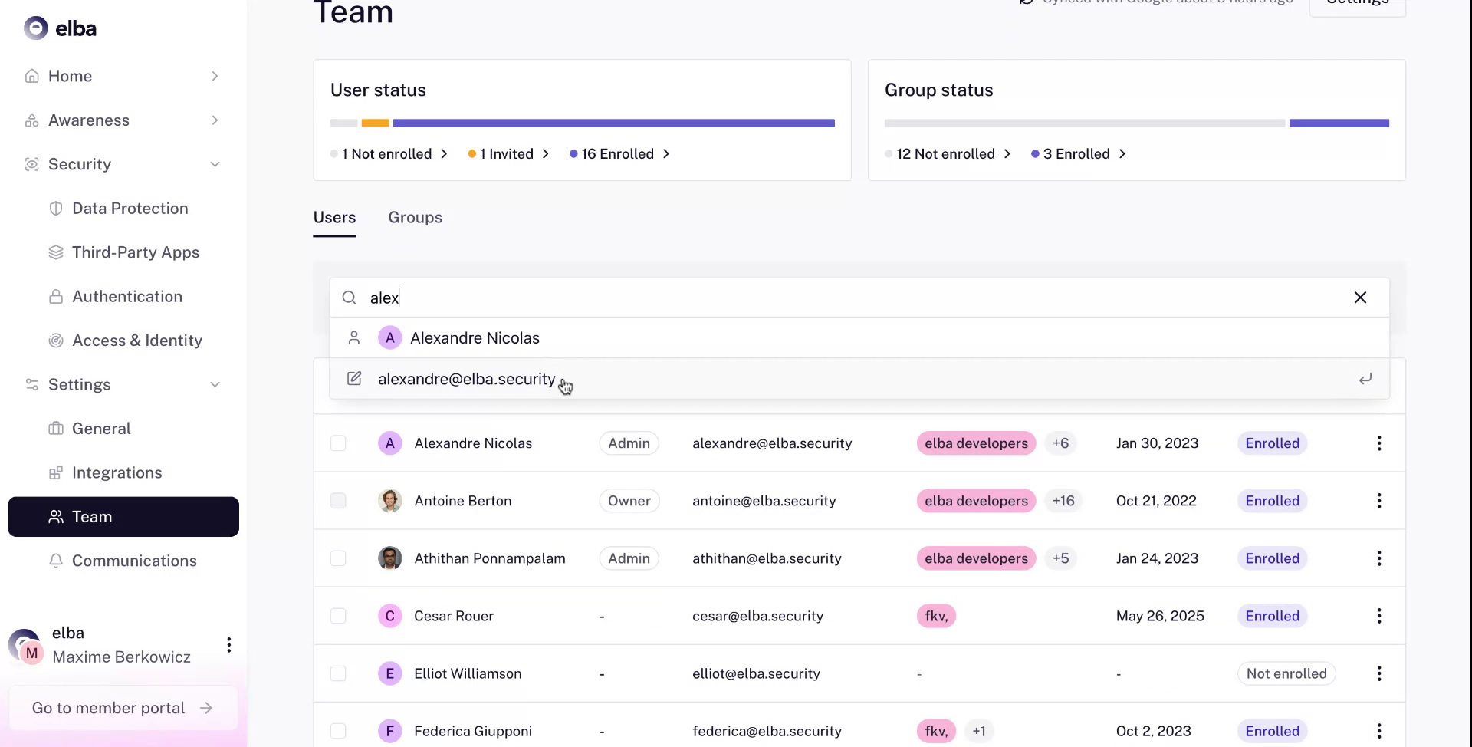
Task: Click the purple enrolled segment of User status bar
Action: [x=613, y=123]
